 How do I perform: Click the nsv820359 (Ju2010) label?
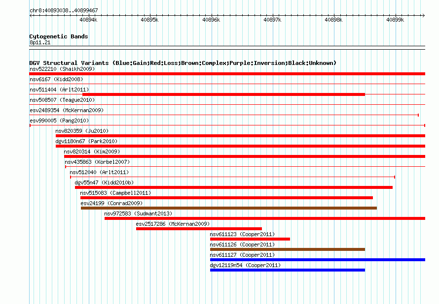click(x=82, y=131)
